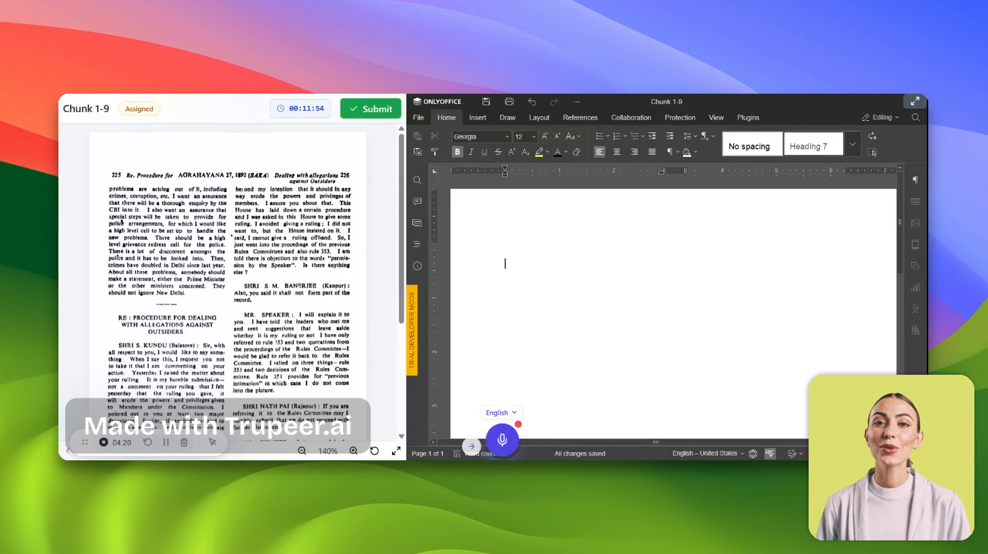Expand the numbered list options
The height and width of the screenshot is (554, 988).
[x=626, y=136]
